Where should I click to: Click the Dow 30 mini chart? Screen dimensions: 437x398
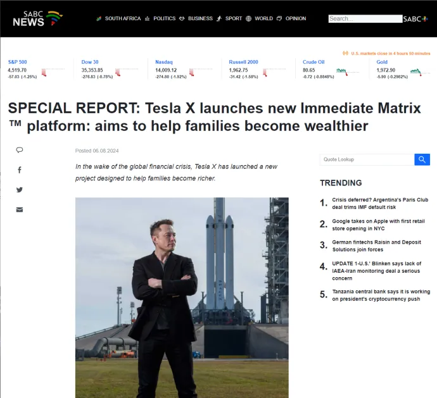tap(127, 72)
